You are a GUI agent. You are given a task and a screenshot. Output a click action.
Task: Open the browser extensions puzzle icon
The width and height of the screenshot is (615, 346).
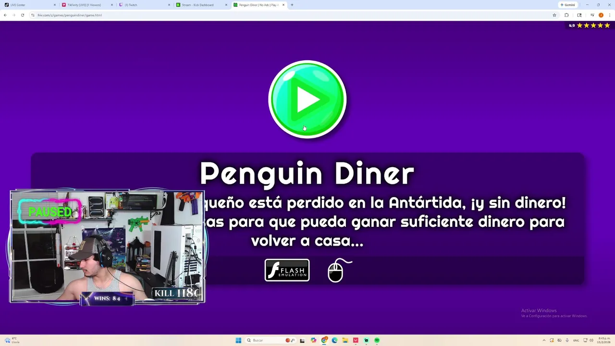coord(566,15)
